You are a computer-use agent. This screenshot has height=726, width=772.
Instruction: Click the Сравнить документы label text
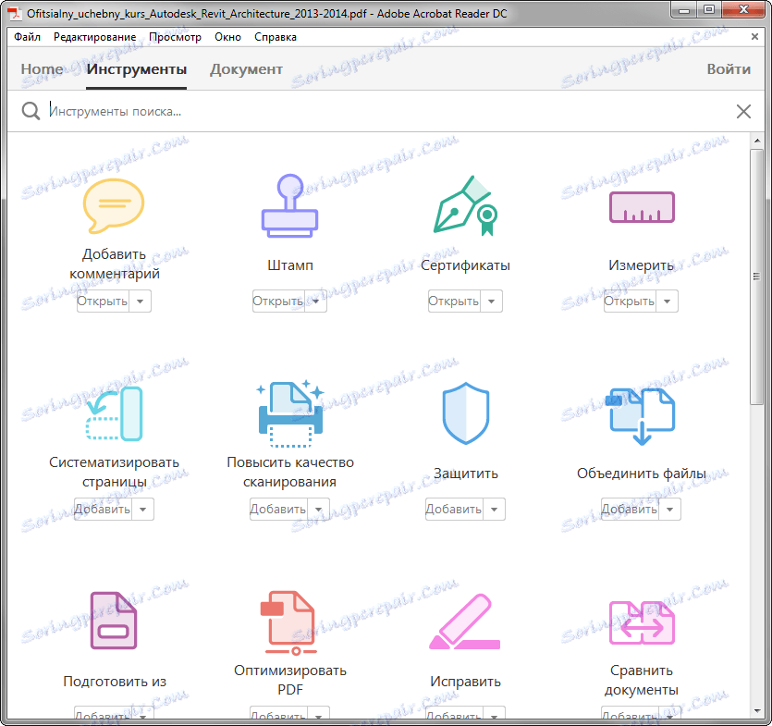(642, 680)
